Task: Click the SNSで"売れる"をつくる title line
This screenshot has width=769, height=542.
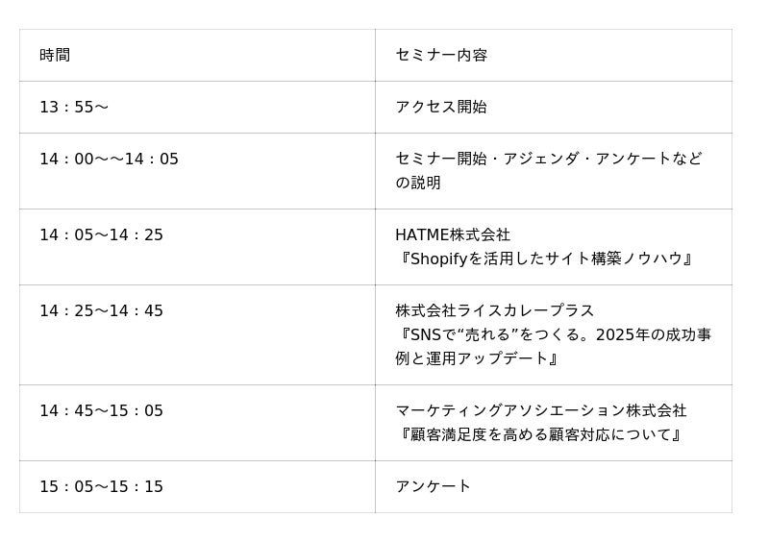Action: 554,334
